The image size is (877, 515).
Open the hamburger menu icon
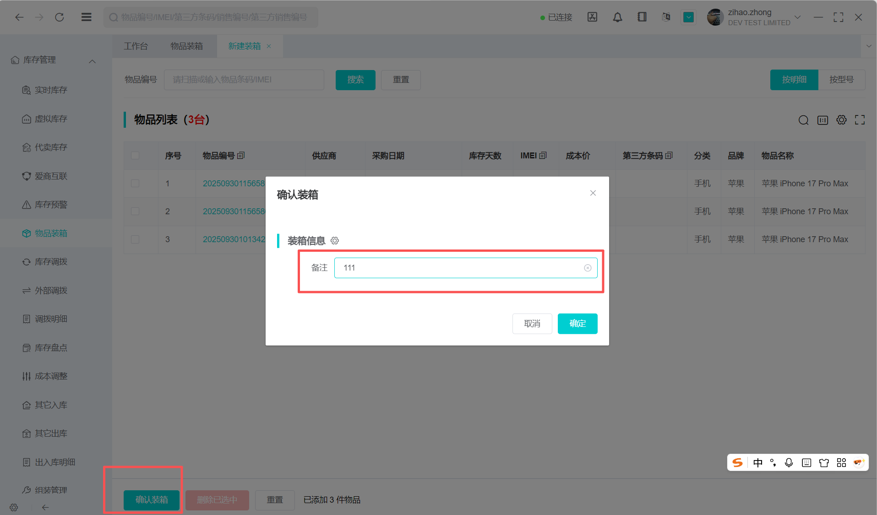86,17
